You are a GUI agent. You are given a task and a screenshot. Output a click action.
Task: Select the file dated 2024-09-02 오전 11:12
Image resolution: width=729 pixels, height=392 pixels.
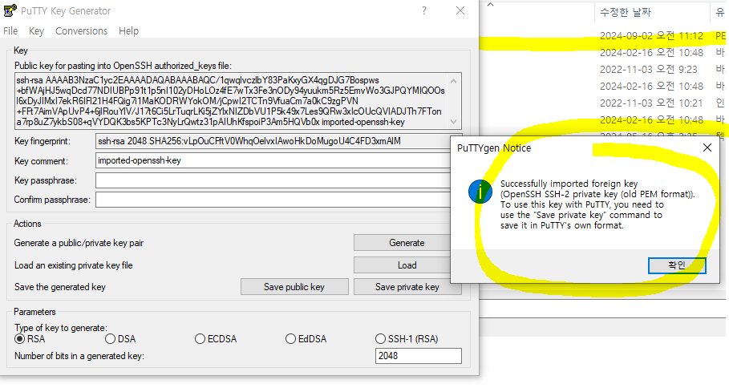[651, 36]
